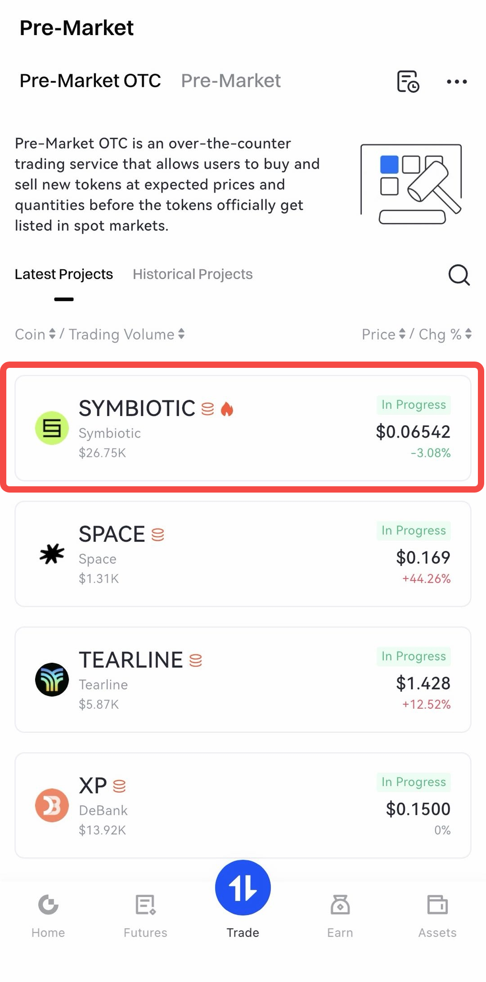Screen dimensions: 486x982
Task: Go to Futures in bottom navigation
Action: point(145,915)
